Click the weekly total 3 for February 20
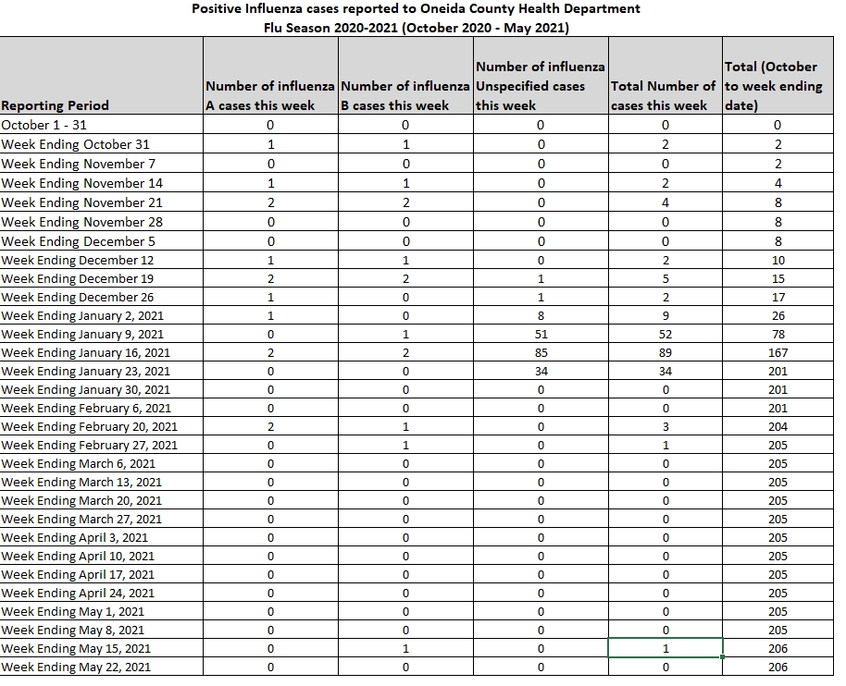This screenshot has width=846, height=686. [666, 426]
